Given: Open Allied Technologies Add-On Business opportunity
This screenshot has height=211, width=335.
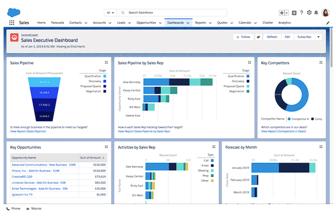Looking at the screenshot, I should [40, 189].
